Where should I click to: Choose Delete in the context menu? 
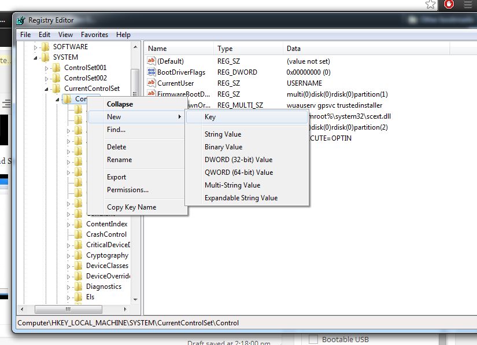137,147
